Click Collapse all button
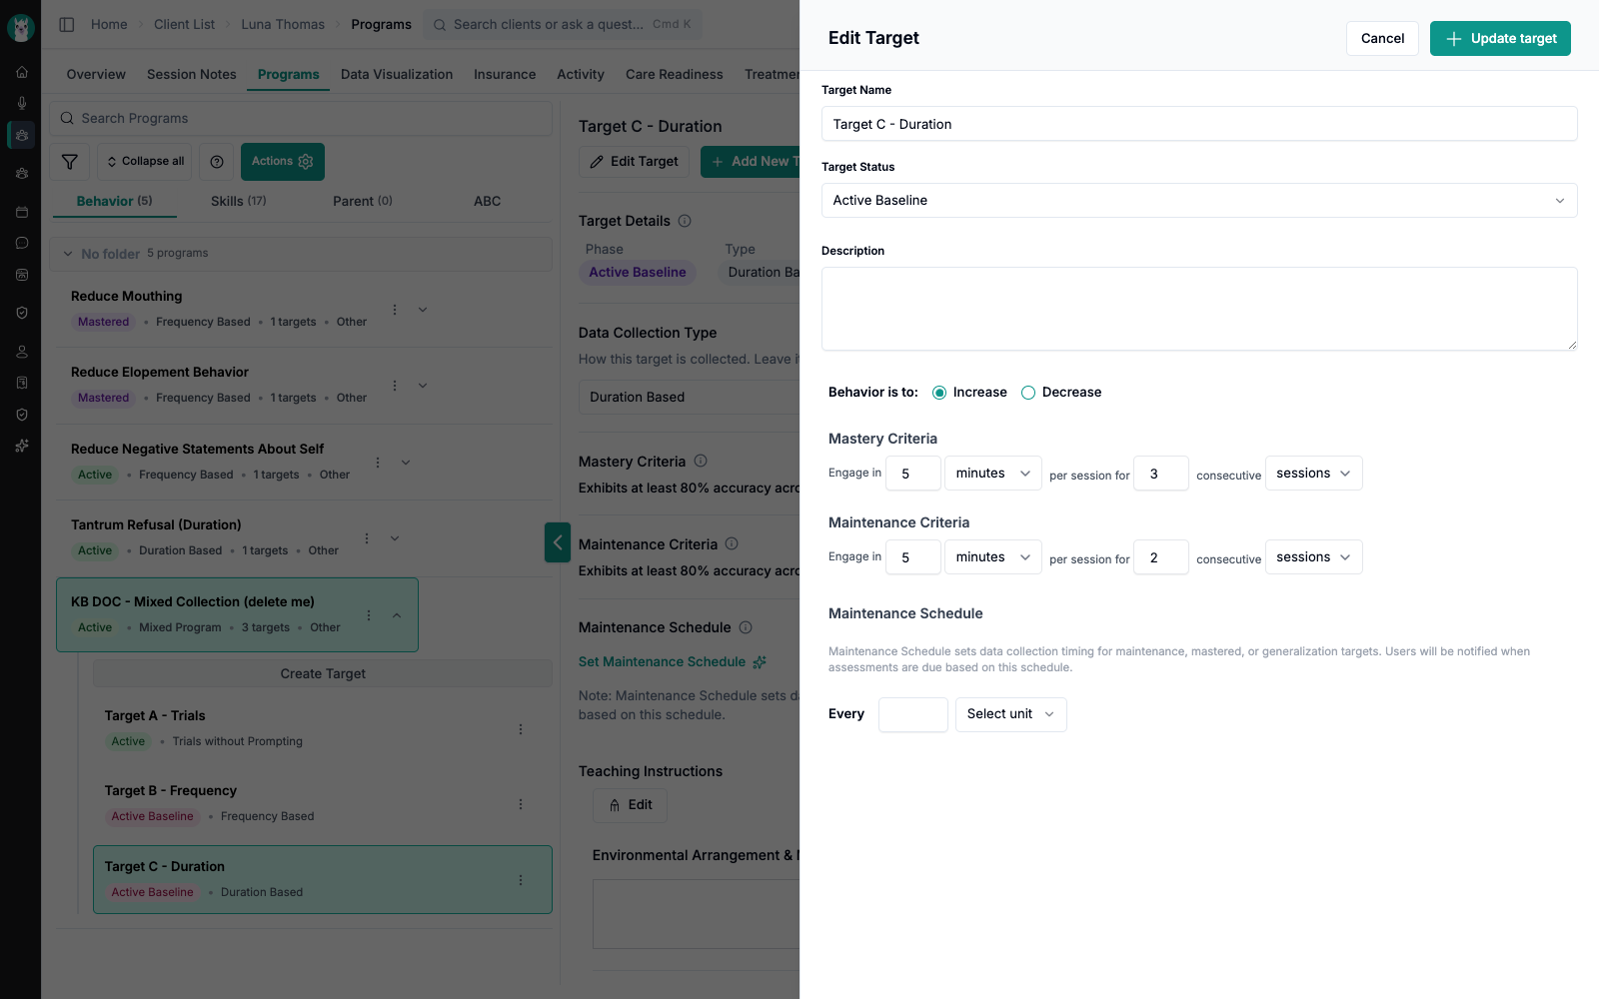The image size is (1599, 999). point(144,162)
